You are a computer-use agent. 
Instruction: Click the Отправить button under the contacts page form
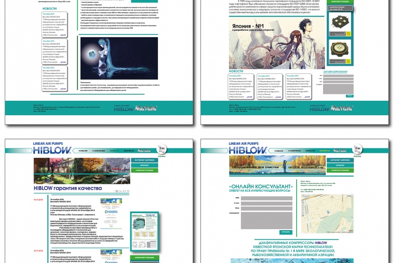[x=286, y=232]
